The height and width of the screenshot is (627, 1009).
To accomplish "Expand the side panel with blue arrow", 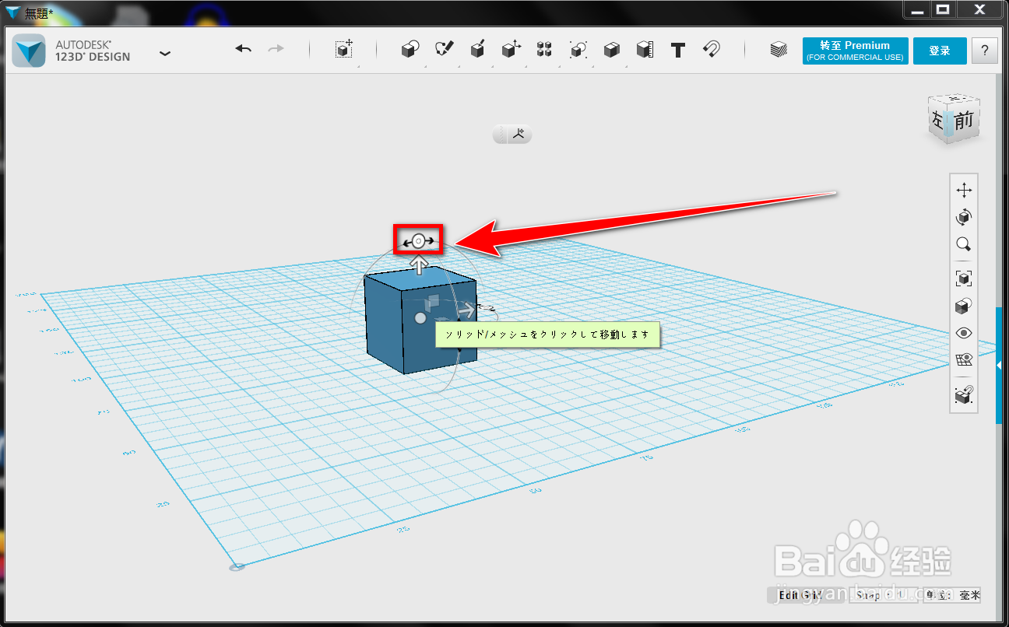I will 999,365.
